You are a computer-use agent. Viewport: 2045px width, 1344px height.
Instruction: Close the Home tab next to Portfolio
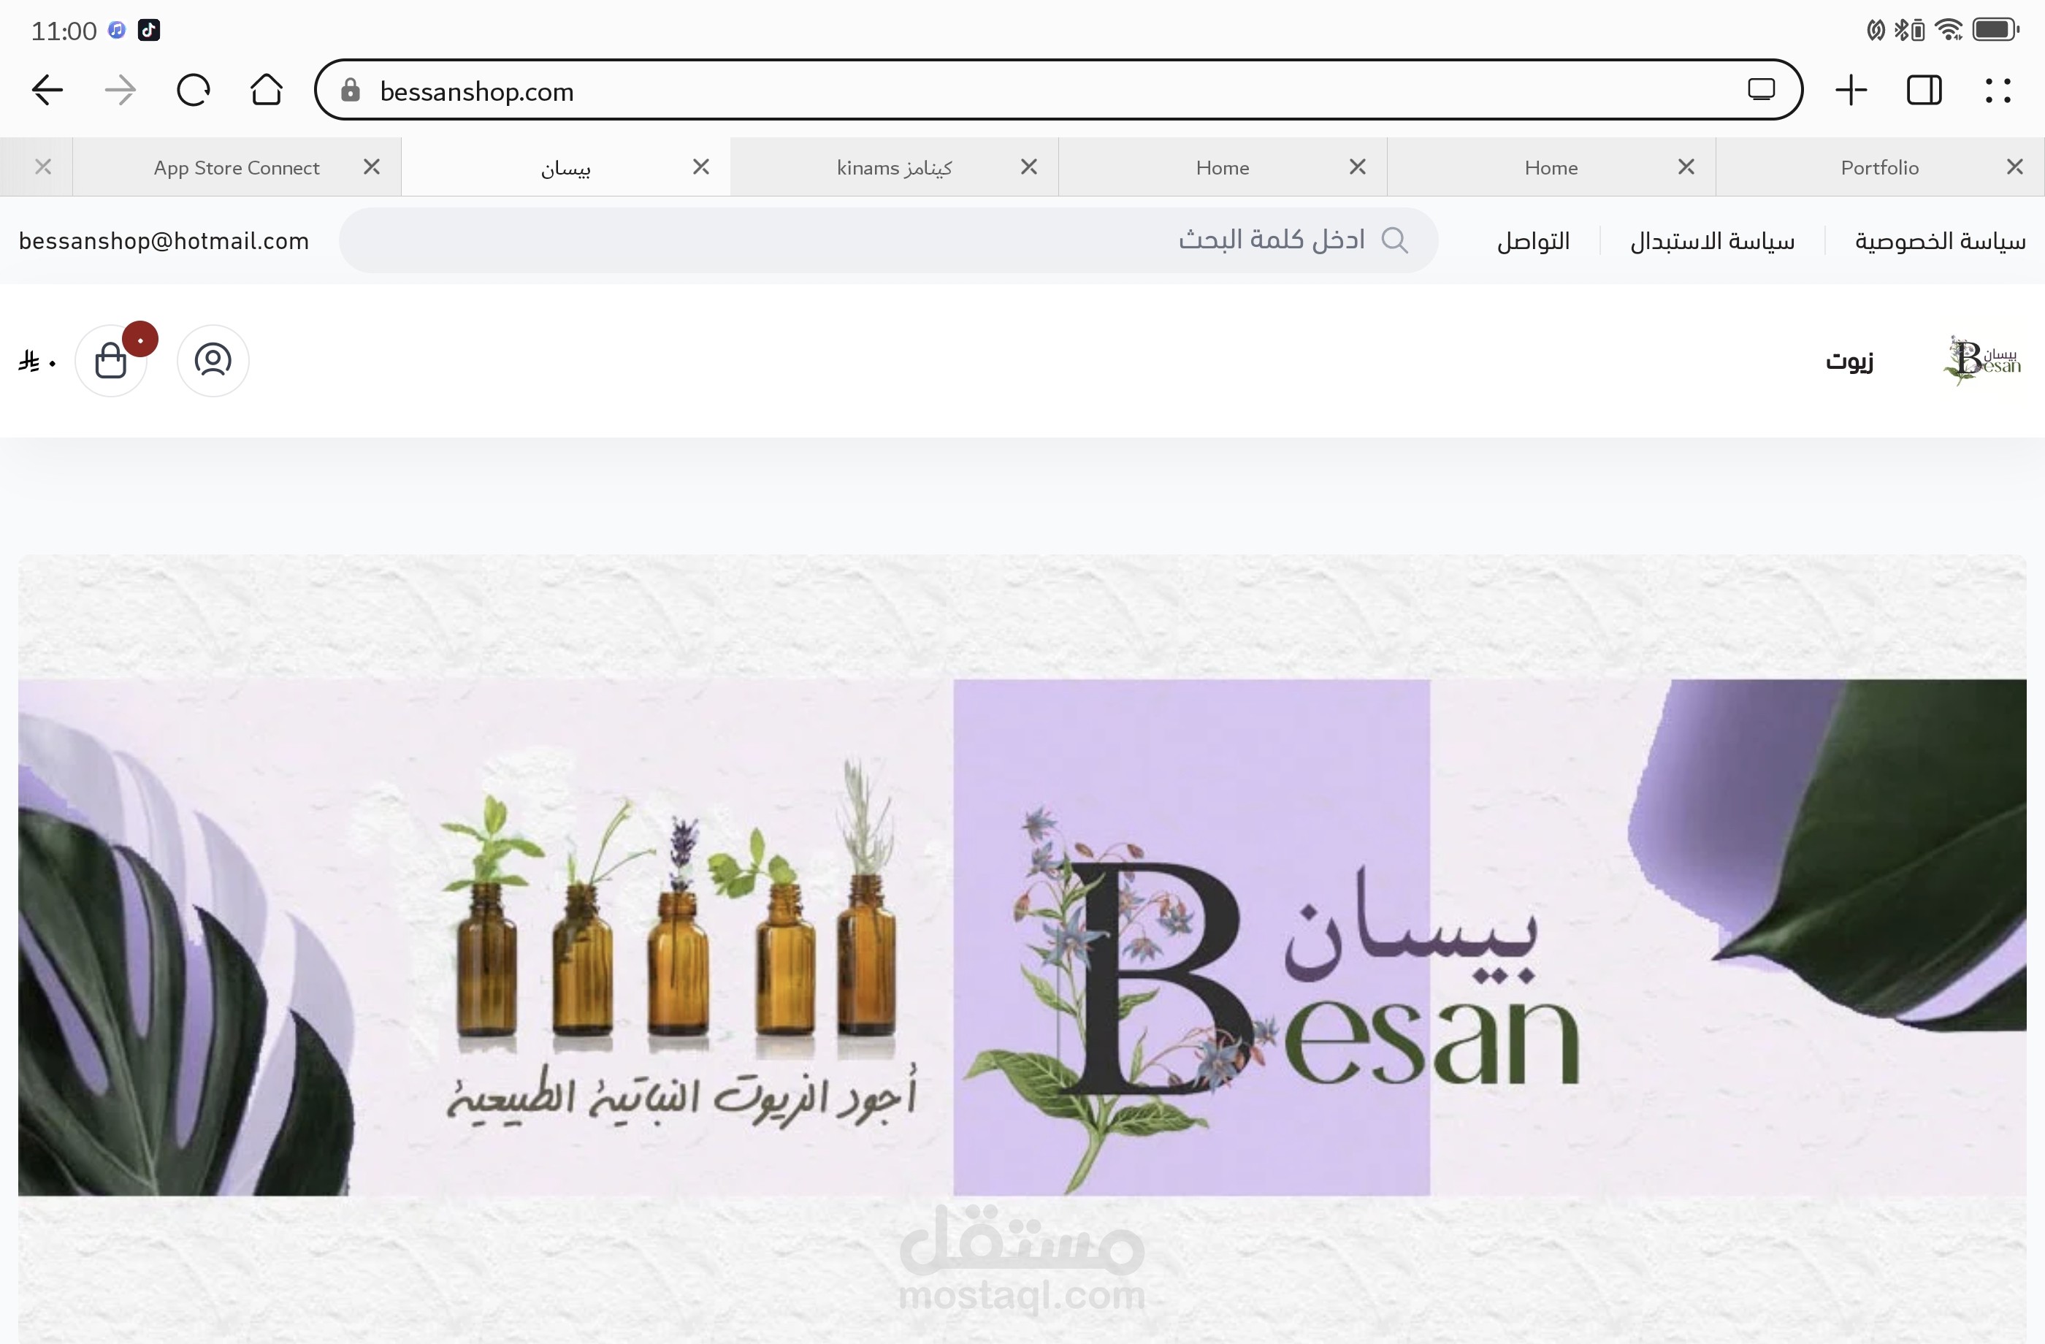(x=1686, y=167)
